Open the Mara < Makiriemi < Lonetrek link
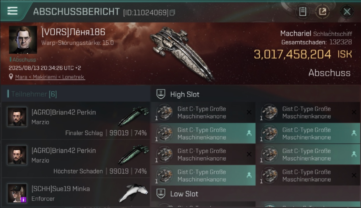The image size is (361, 208). (x=50, y=77)
